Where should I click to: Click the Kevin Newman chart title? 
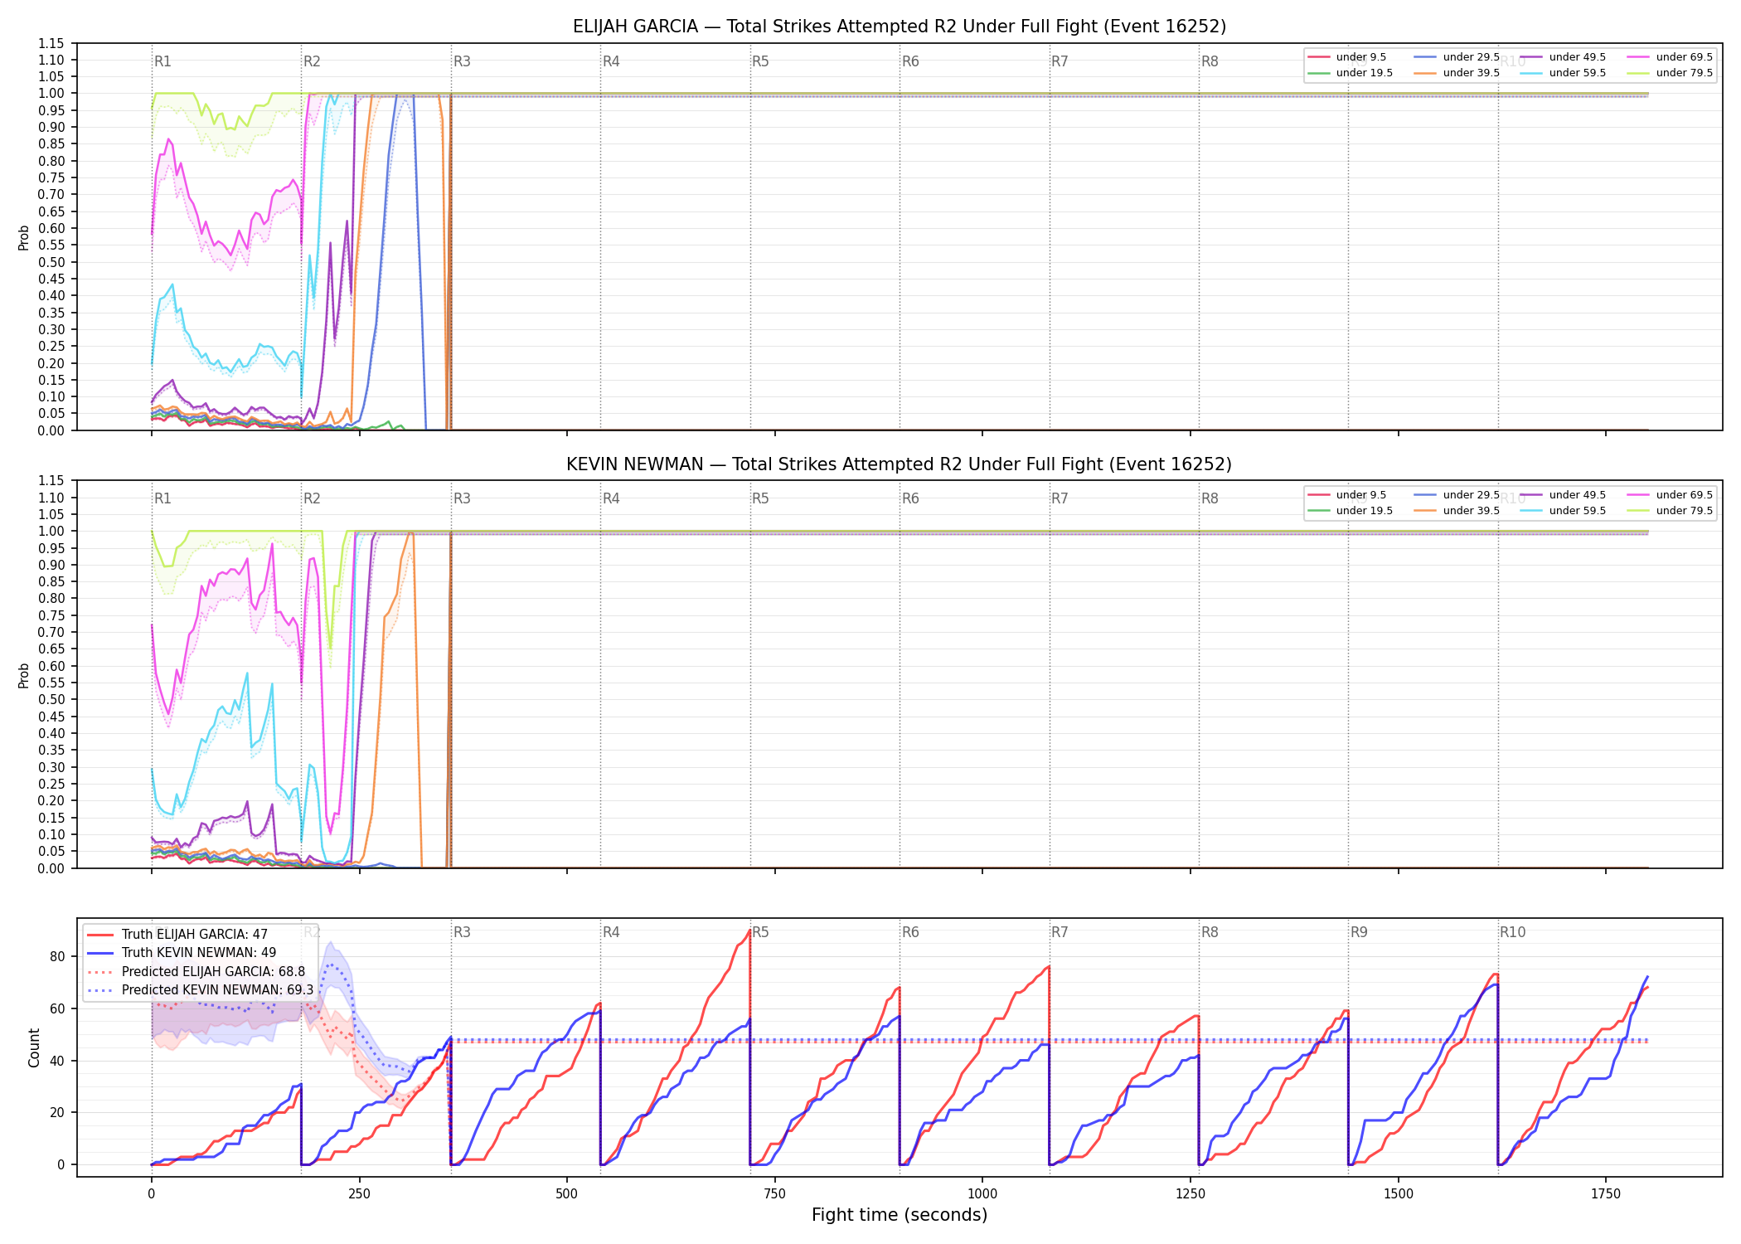point(900,464)
